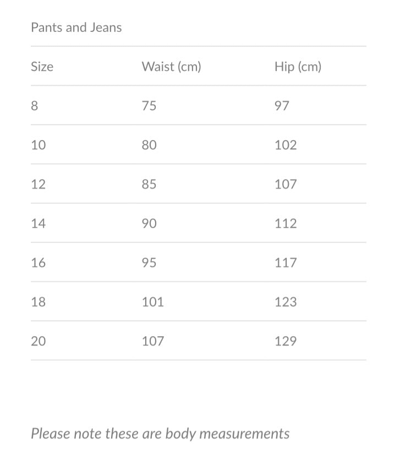Select size 18 row label
This screenshot has height=457, width=400.
[39, 302]
